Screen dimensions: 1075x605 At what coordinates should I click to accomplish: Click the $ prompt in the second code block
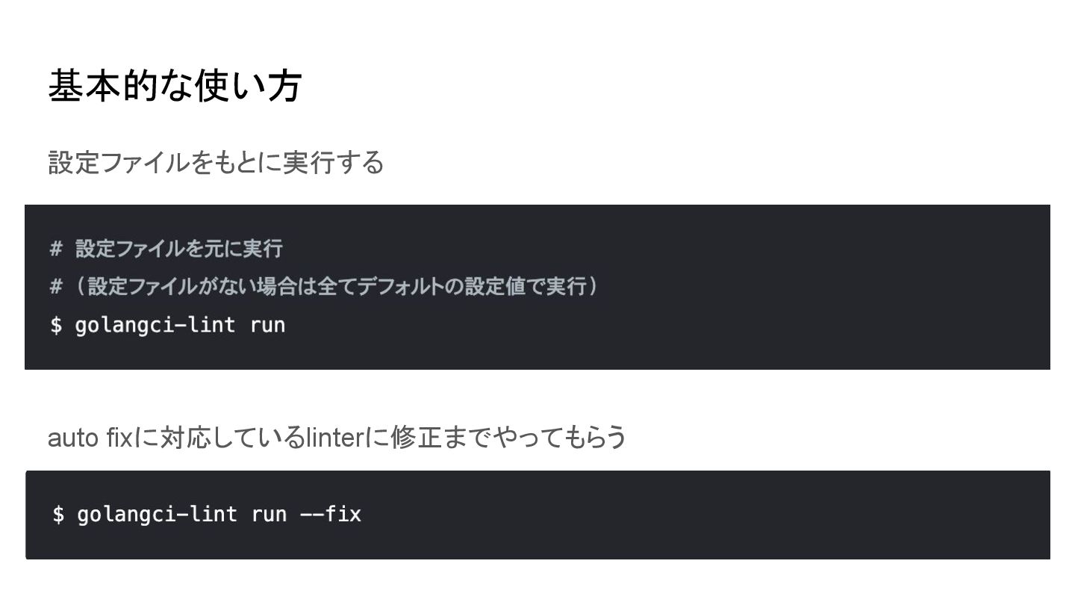click(58, 514)
